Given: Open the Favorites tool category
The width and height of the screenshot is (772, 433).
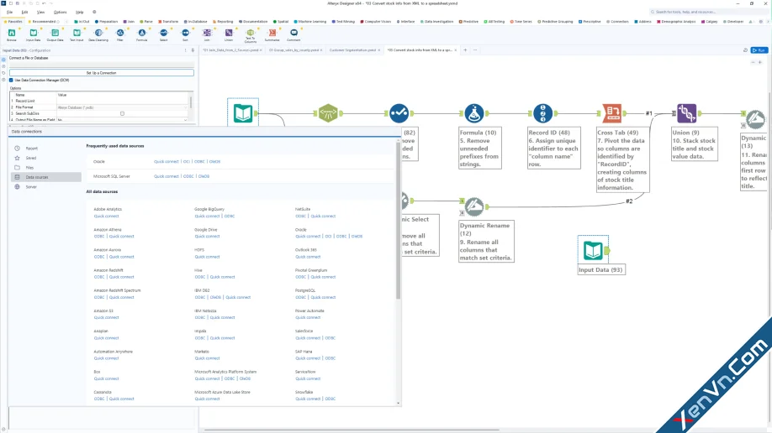Looking at the screenshot, I should pyautogui.click(x=13, y=22).
